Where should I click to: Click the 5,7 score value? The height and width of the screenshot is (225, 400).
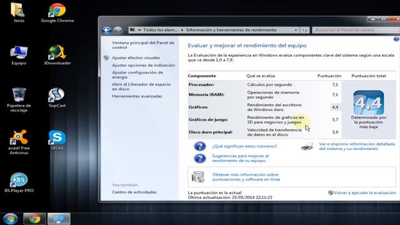335,119
